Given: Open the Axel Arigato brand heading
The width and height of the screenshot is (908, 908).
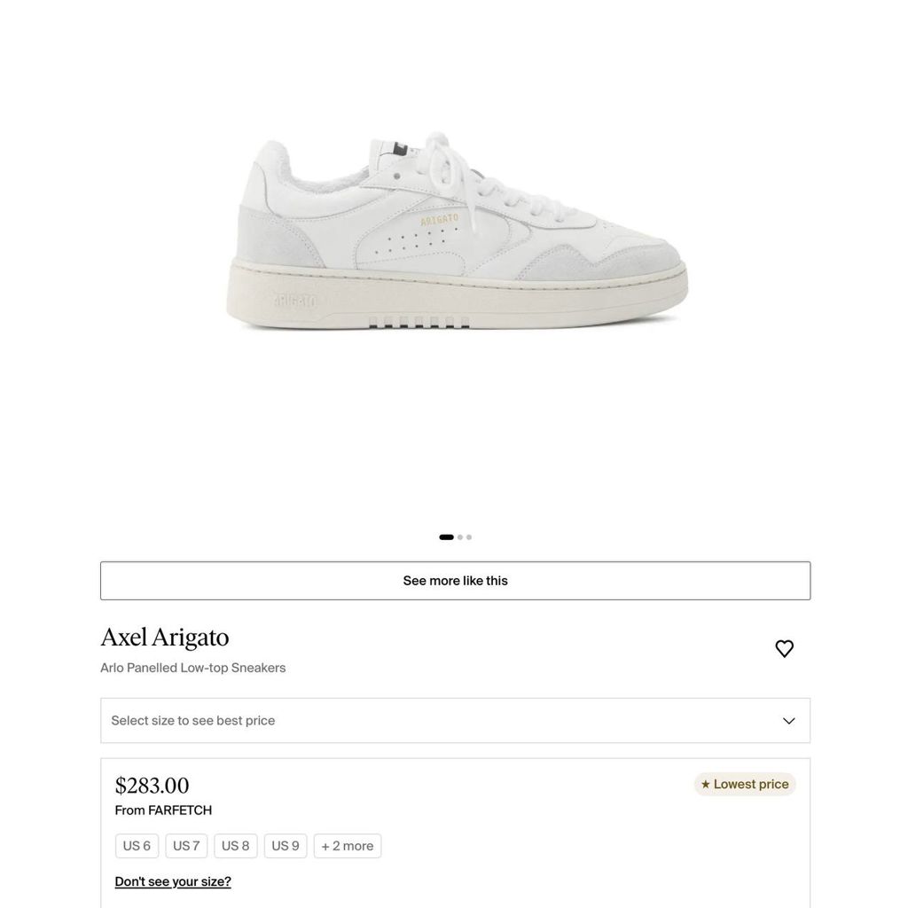Looking at the screenshot, I should click(165, 637).
